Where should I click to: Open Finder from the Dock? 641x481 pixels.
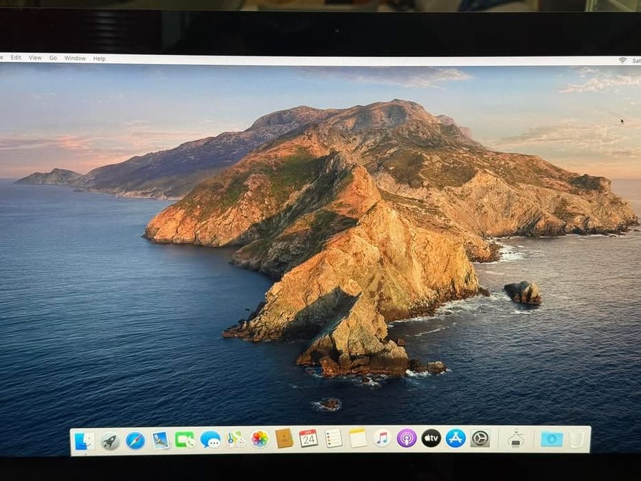pos(85,441)
